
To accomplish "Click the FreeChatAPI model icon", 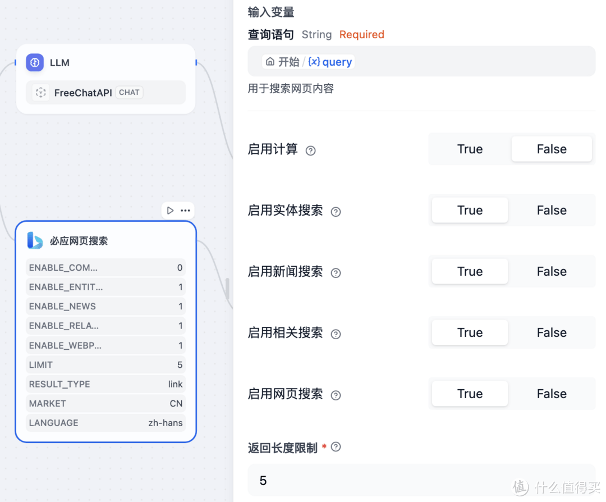I will pos(40,92).
